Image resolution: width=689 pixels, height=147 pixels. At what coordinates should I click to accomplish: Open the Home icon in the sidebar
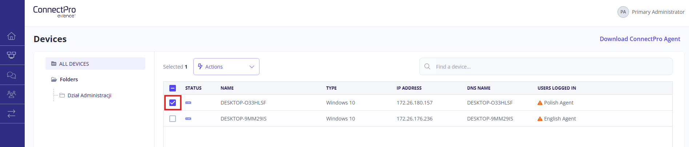(12, 36)
